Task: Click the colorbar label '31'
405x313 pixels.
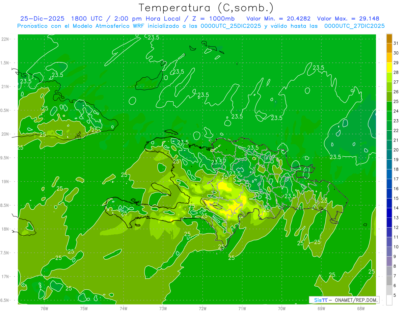Action: [x=396, y=43]
